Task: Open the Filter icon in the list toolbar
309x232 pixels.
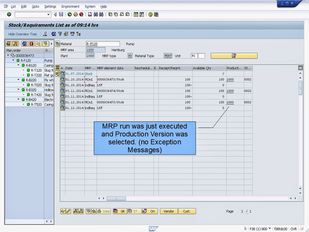Action: coord(60,34)
